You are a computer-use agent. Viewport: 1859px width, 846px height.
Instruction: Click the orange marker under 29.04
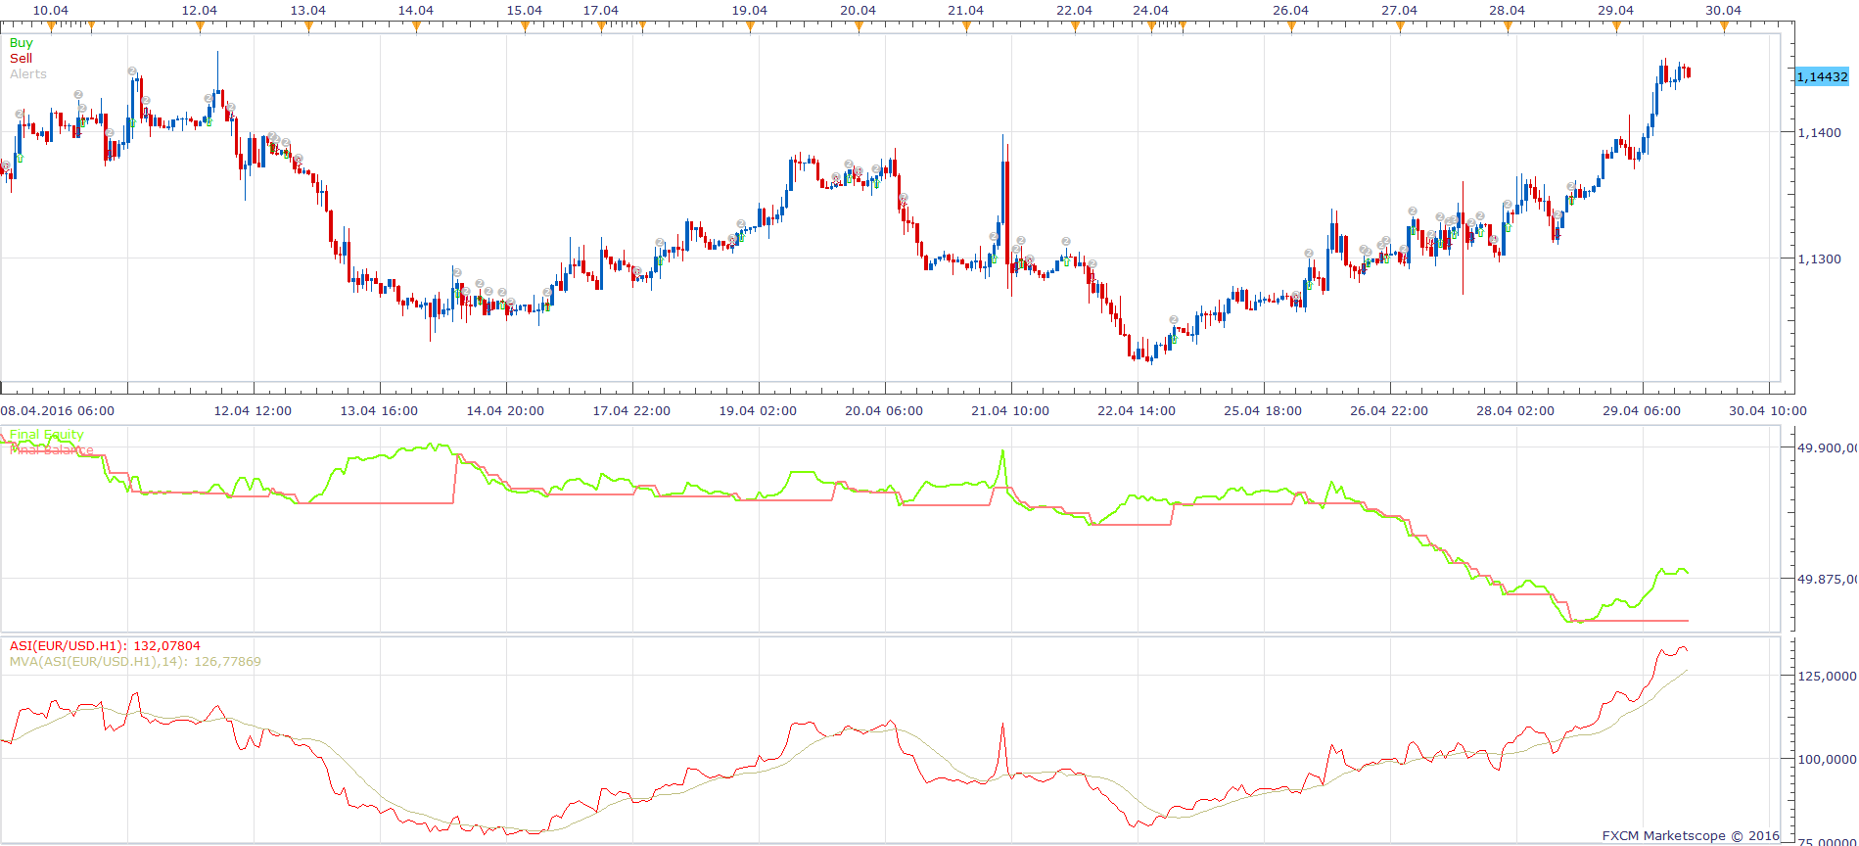point(1616,27)
